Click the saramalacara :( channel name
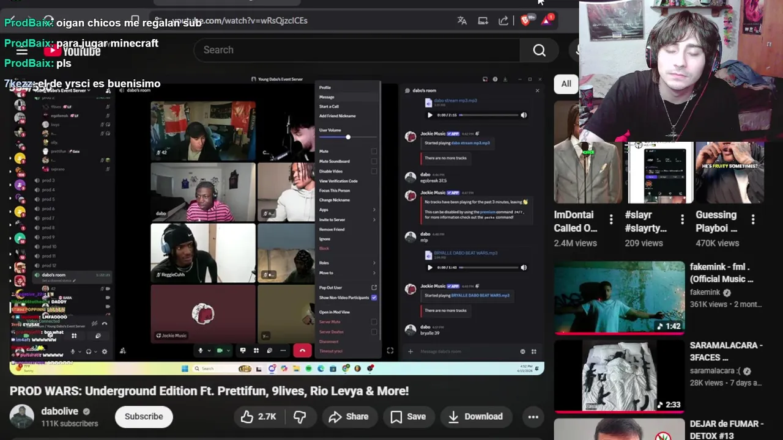Viewport: 783px width, 440px height. click(715, 371)
